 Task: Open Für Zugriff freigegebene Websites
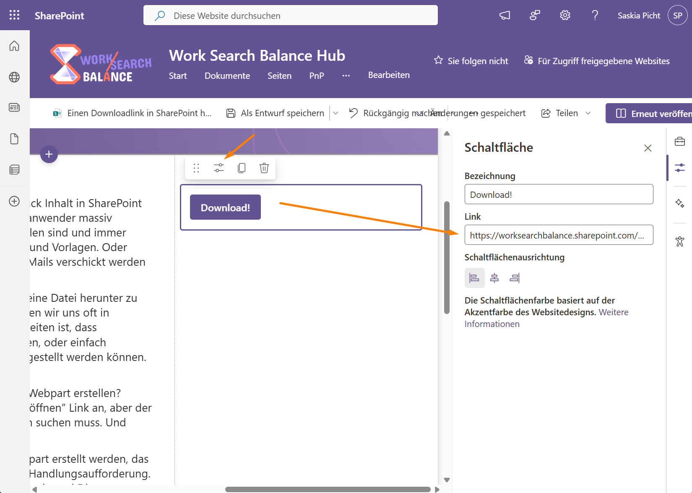[x=597, y=61]
